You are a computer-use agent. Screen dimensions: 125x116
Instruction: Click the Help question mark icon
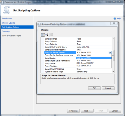coord(115,19)
